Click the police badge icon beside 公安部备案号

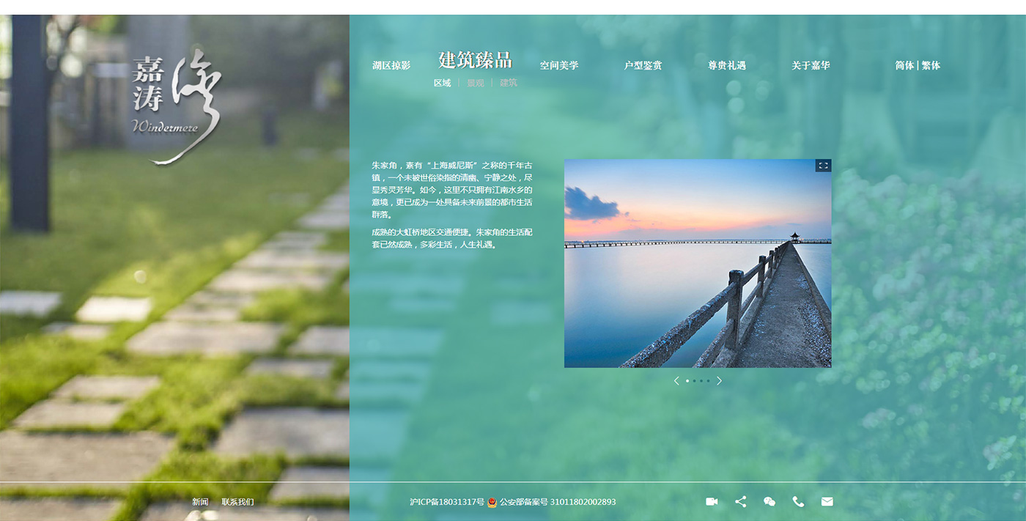(x=492, y=503)
